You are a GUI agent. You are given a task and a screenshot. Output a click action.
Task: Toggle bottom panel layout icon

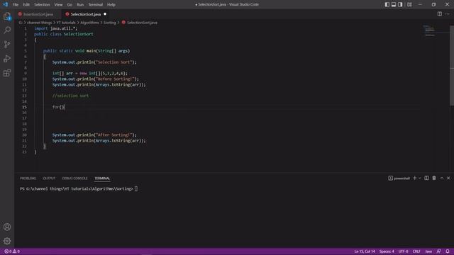coord(394,5)
